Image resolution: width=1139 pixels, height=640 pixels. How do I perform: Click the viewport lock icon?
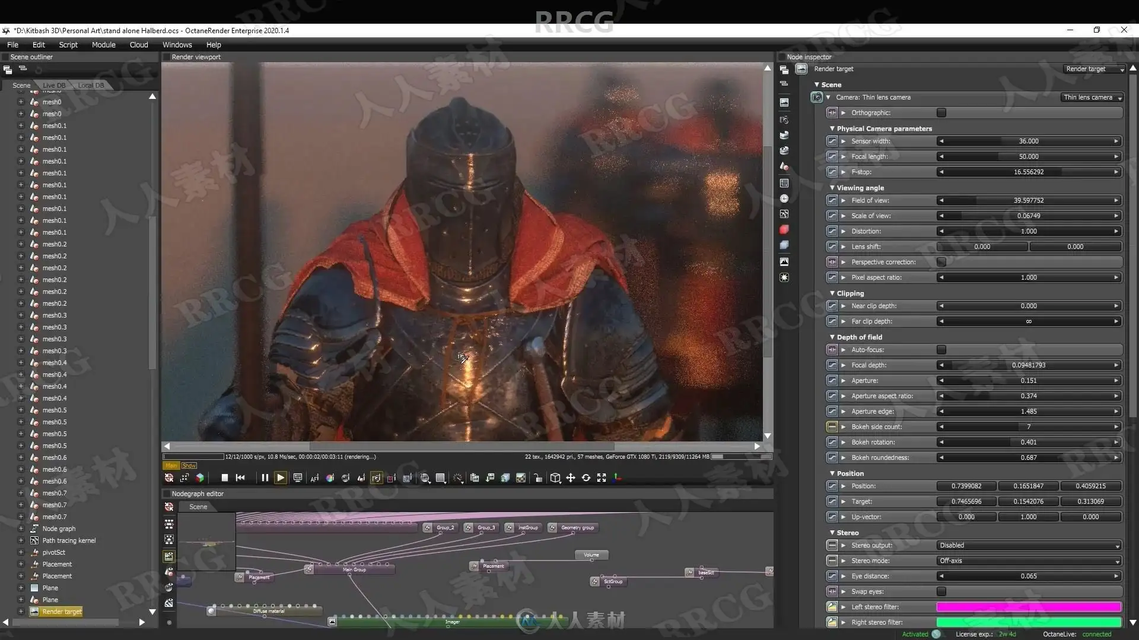tap(537, 478)
